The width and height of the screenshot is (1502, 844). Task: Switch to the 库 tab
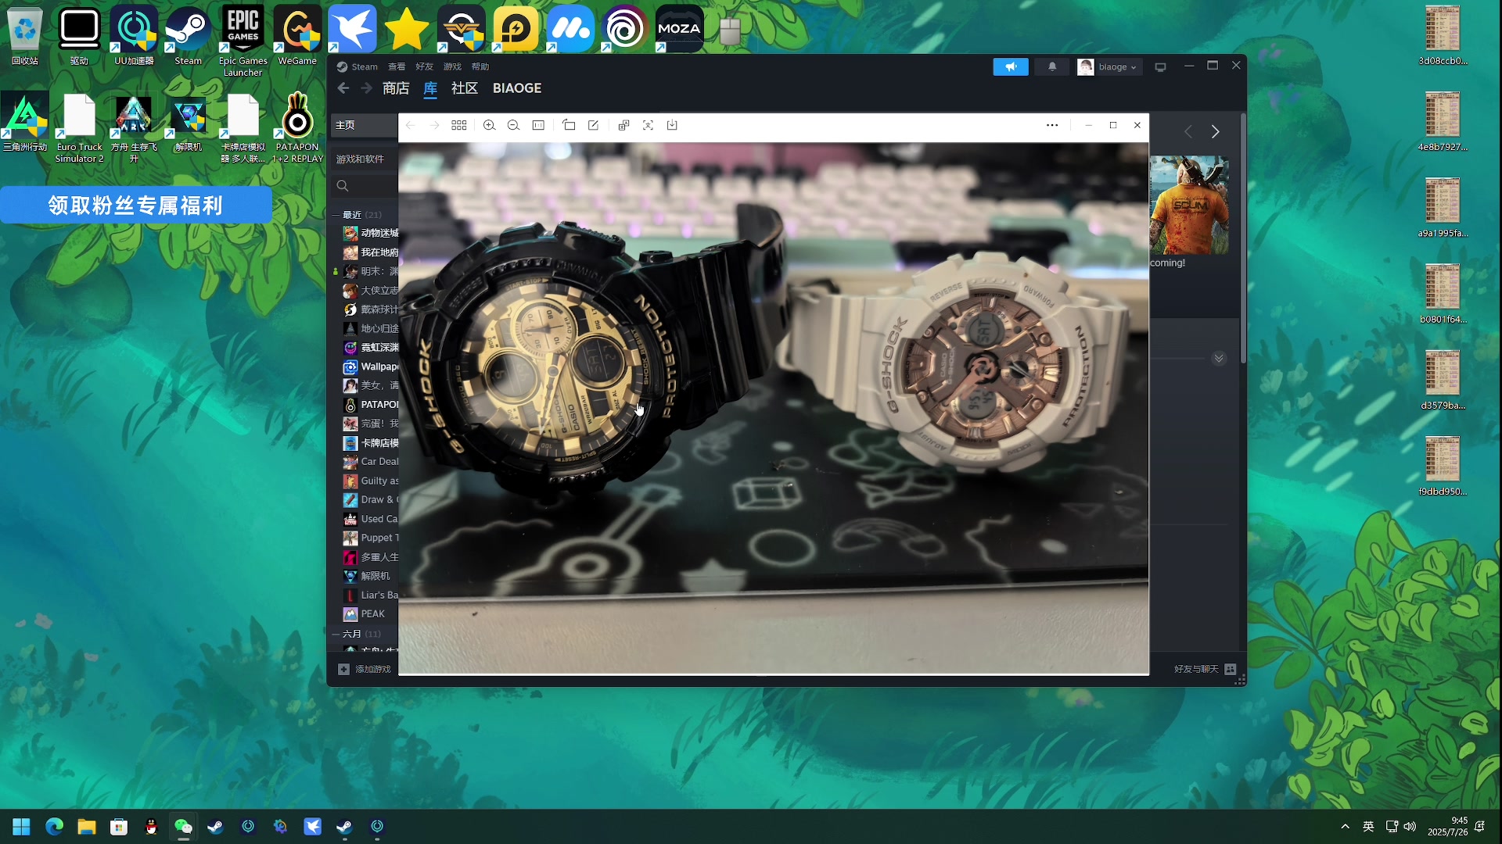point(430,88)
